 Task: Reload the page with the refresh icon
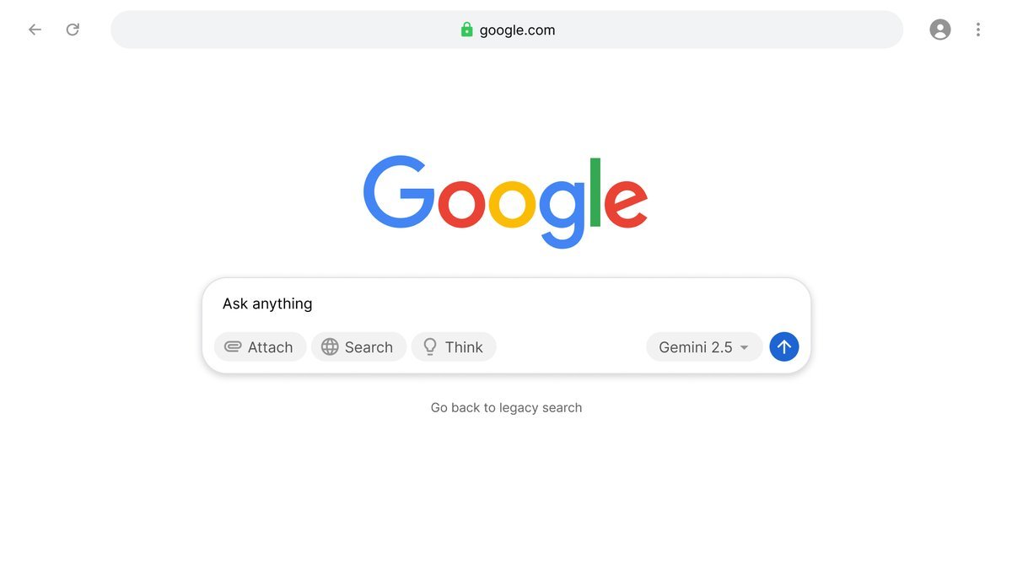pyautogui.click(x=73, y=30)
